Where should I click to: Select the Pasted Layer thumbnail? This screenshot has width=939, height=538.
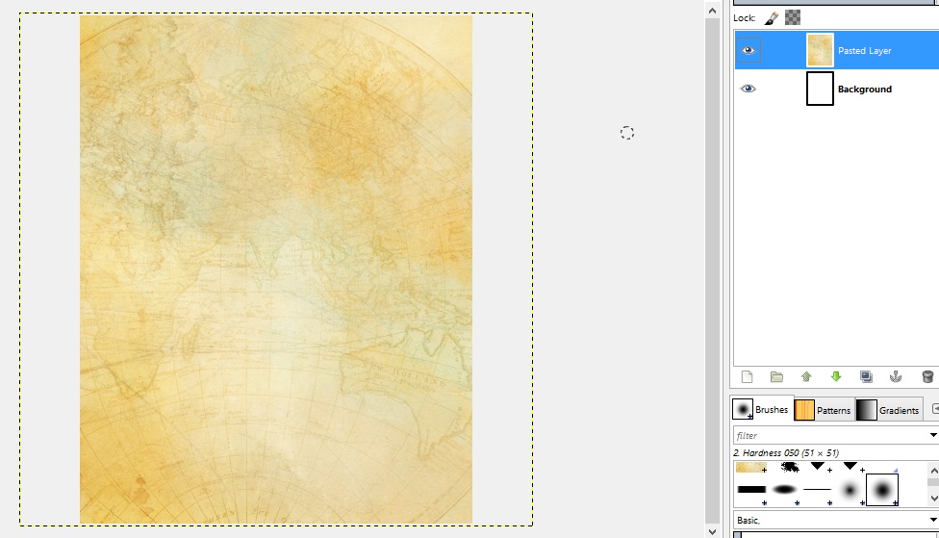tap(820, 50)
